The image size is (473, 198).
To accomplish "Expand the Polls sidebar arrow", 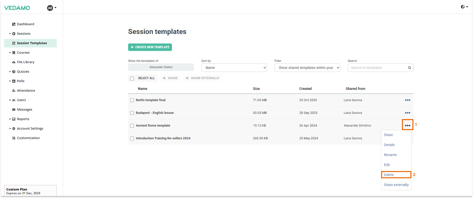I will tap(10, 81).
